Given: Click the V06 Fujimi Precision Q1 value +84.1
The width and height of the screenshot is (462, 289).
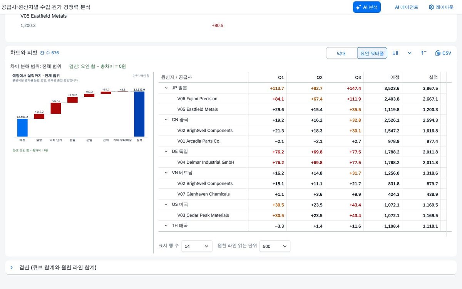Looking at the screenshot, I should pyautogui.click(x=278, y=99).
